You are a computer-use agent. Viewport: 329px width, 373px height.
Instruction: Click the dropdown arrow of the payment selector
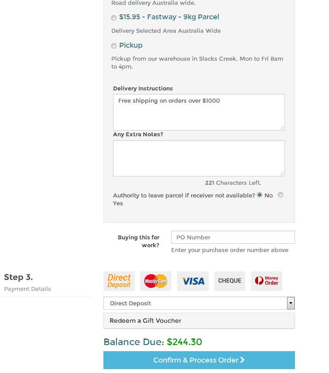pyautogui.click(x=291, y=303)
